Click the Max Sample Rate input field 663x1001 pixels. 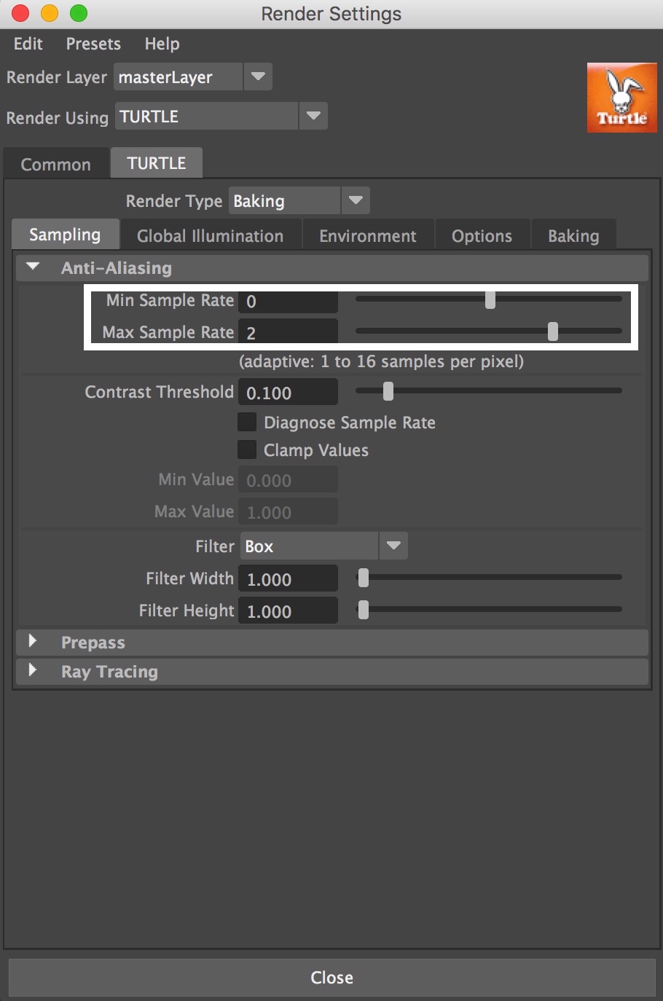pyautogui.click(x=288, y=332)
